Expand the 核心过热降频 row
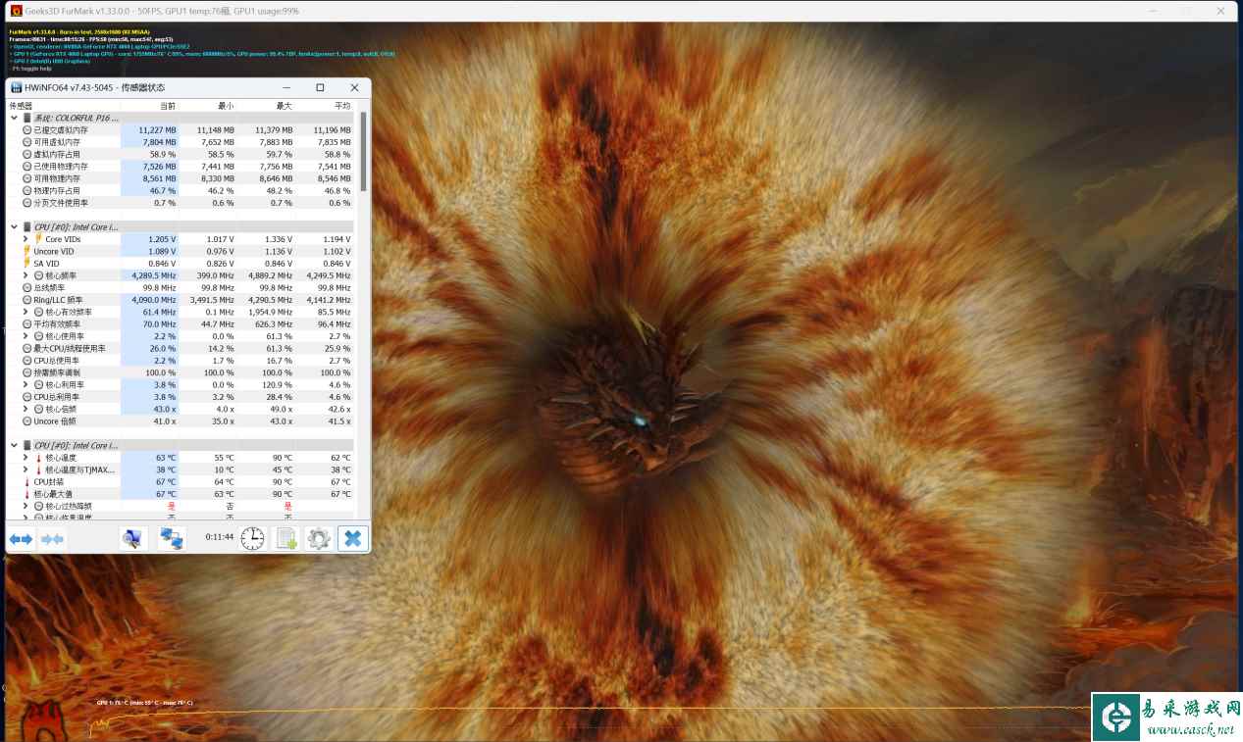 pos(26,506)
